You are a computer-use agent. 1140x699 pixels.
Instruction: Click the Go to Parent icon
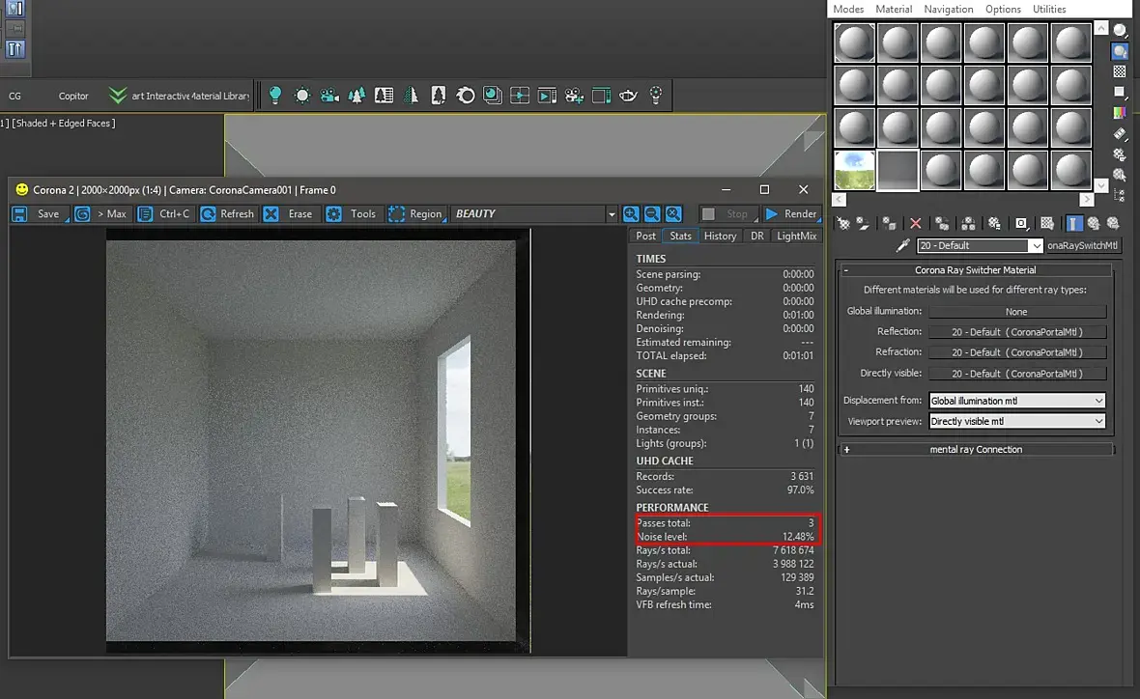pos(1094,224)
